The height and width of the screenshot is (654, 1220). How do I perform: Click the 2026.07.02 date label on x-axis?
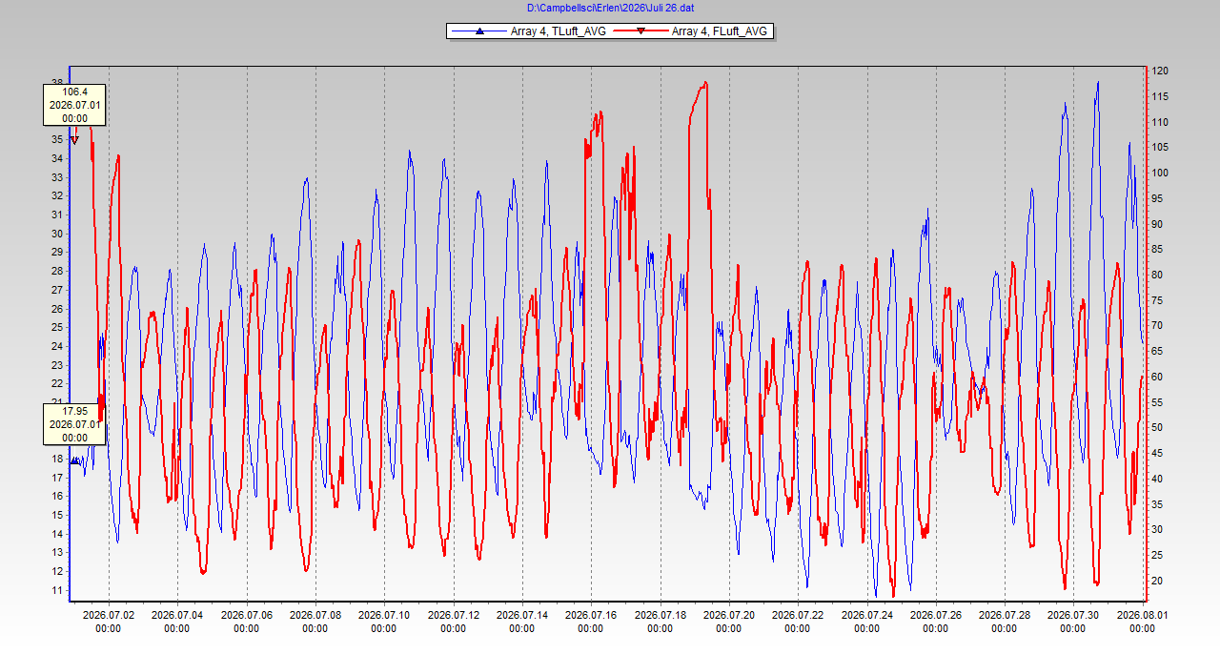click(108, 622)
